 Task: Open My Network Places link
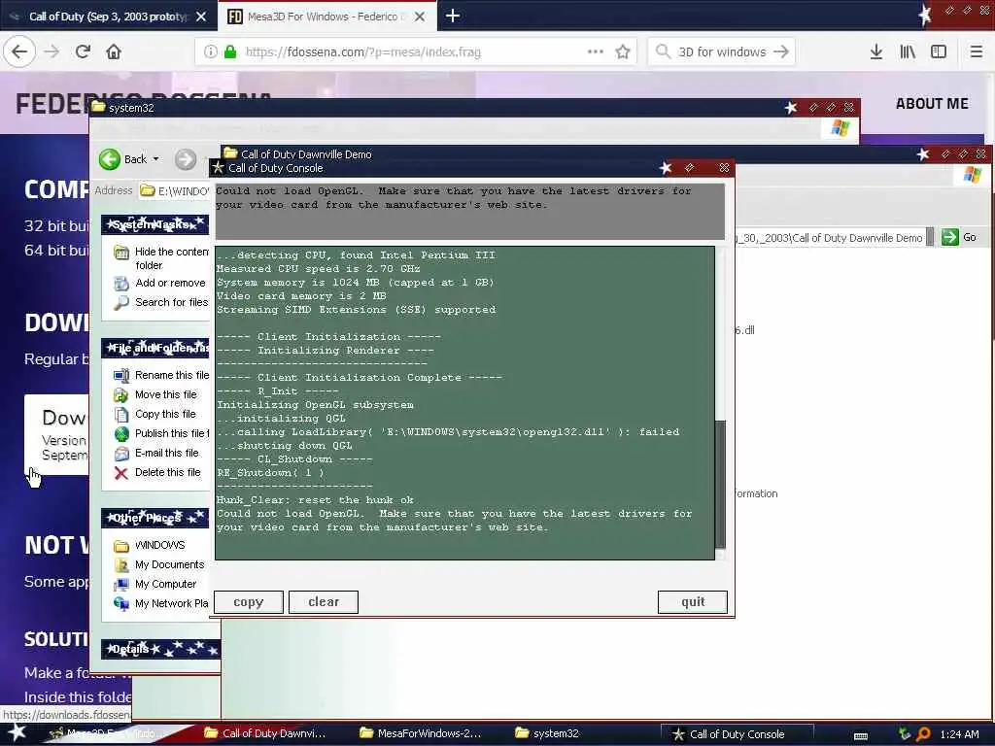click(x=161, y=603)
